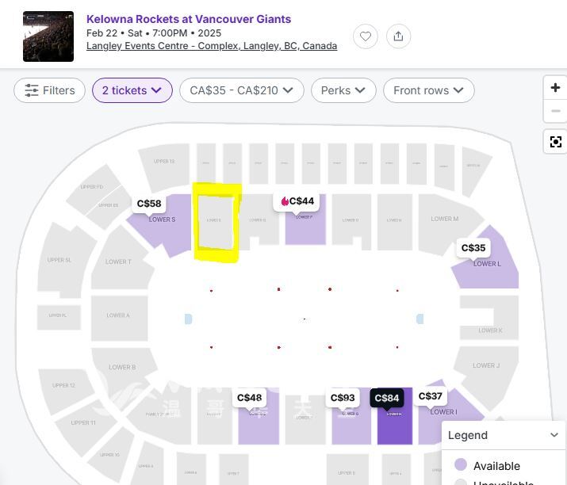Viewport: 567px width, 485px height.
Task: Zoom out of the seat map
Action: tap(555, 111)
